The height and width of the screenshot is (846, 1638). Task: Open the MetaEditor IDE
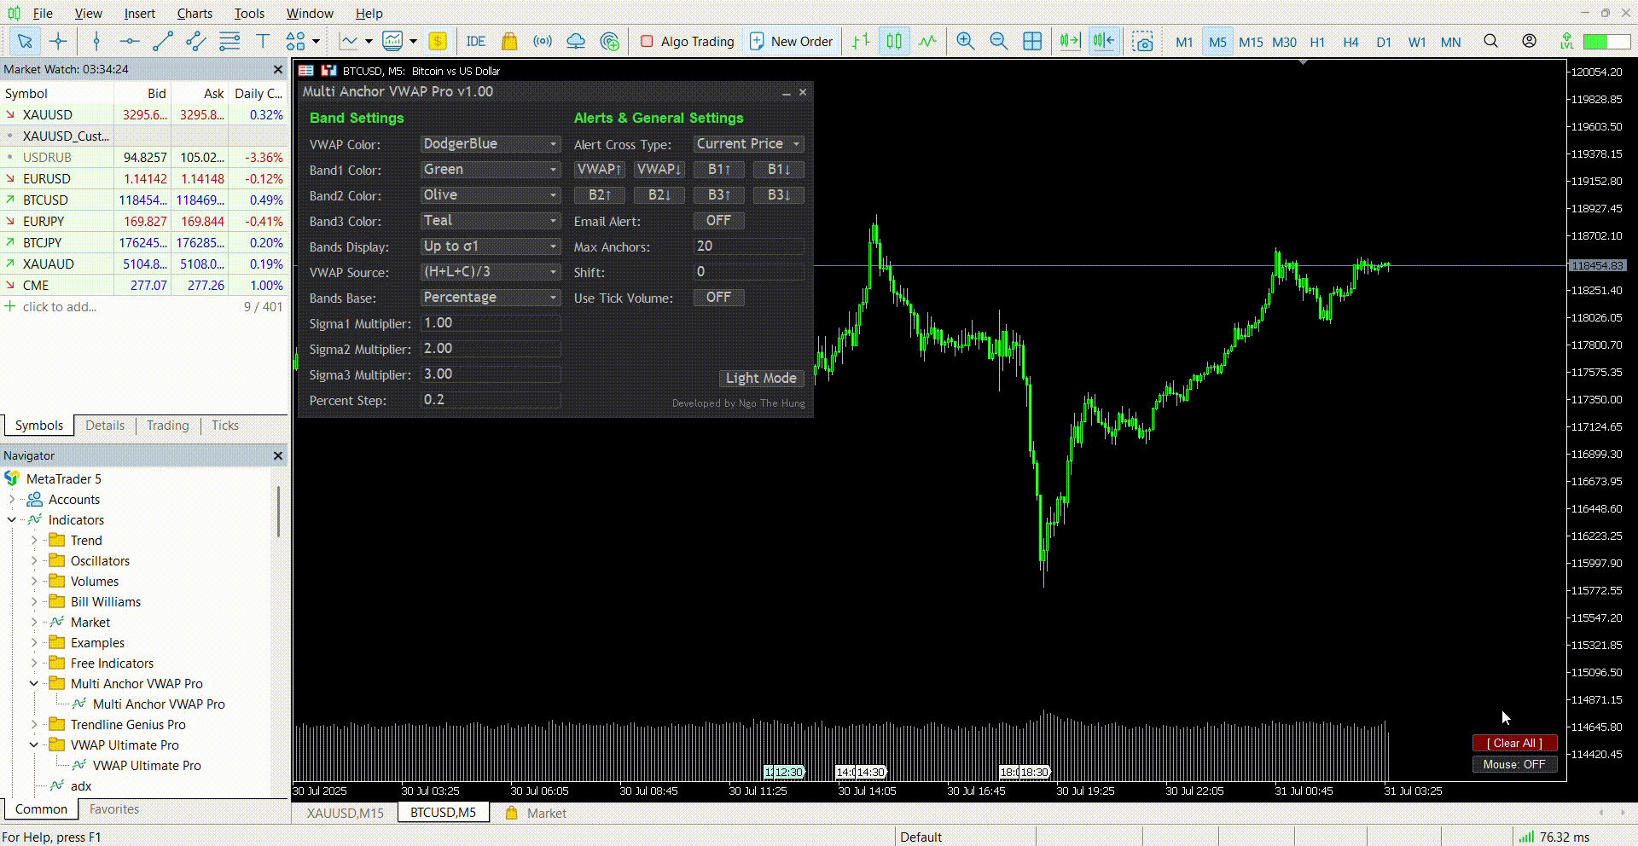pos(476,41)
